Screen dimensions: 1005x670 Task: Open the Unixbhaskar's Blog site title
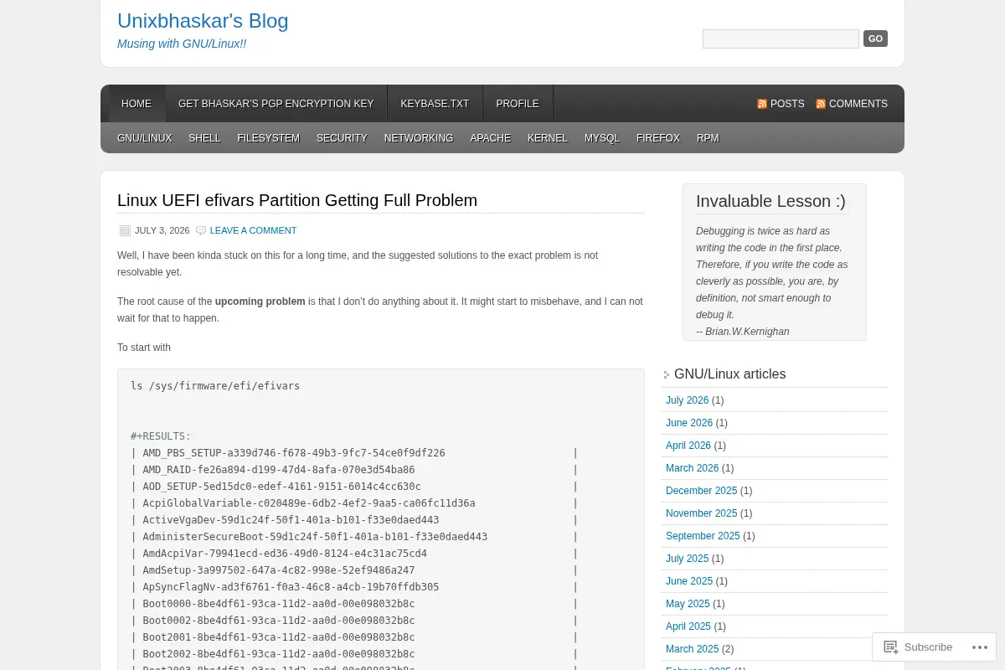pos(203,21)
